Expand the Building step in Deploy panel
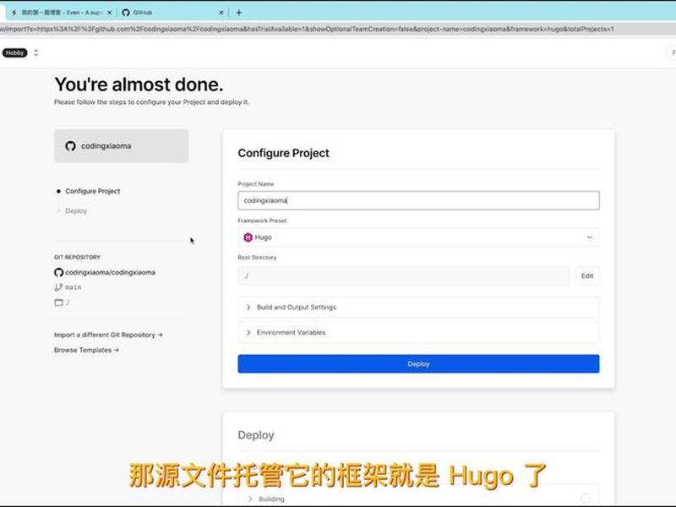676x507 pixels. coord(418,499)
